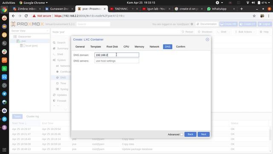273x154 pixels.
Task: Open a new browser tab
Action: pyautogui.click(x=241, y=9)
